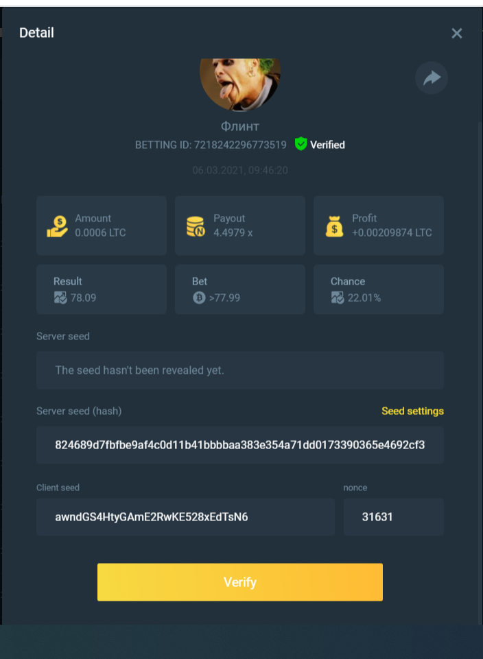483x659 pixels.
Task: Click the Payout 4.4979 x card
Action: click(x=240, y=226)
